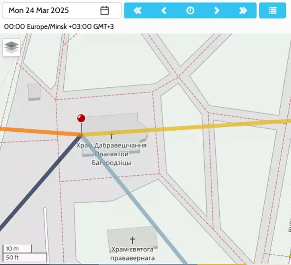
Task: Step back using the single-left arrow
Action: 164,11
